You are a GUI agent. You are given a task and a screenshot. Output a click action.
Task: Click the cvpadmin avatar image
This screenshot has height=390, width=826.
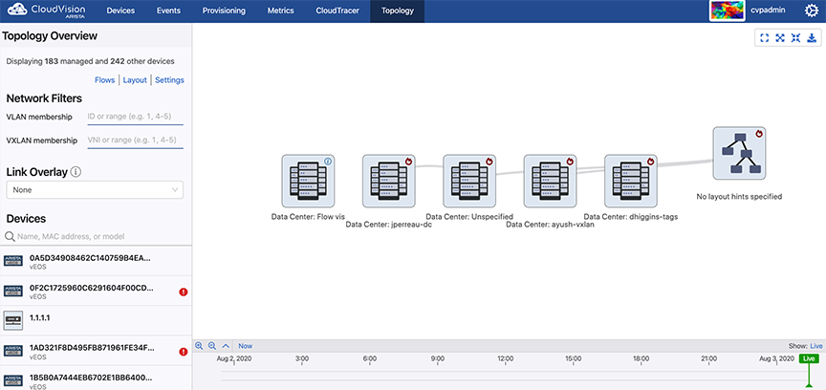pos(728,11)
